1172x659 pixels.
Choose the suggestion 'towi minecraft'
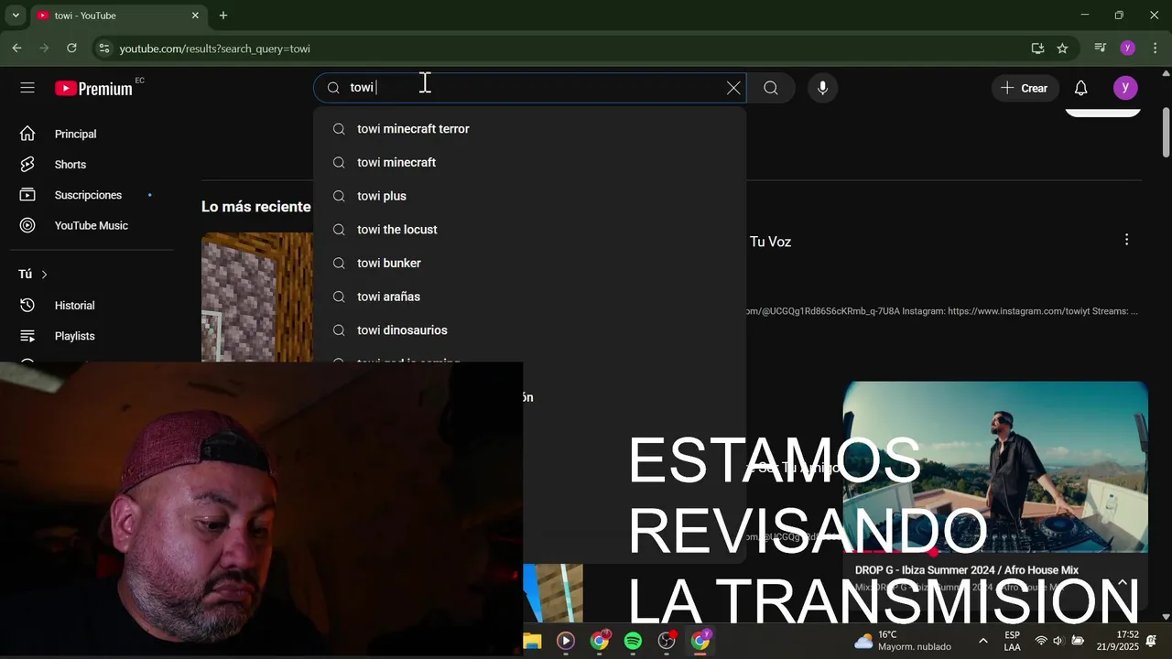[x=529, y=162]
